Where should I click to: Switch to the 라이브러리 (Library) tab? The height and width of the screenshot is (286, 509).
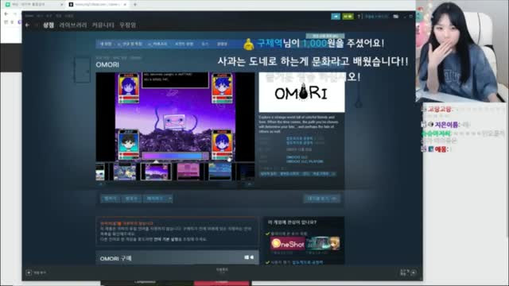[72, 25]
